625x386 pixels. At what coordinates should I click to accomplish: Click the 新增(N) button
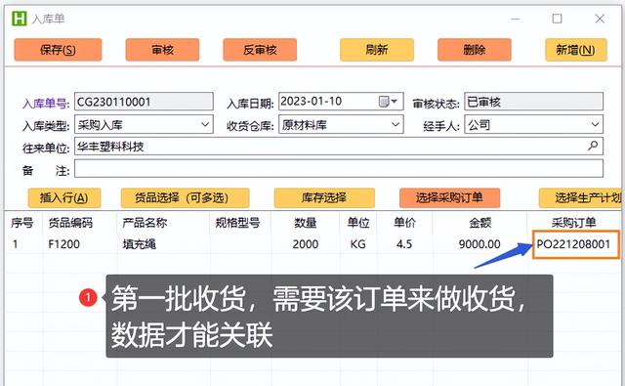(x=576, y=50)
